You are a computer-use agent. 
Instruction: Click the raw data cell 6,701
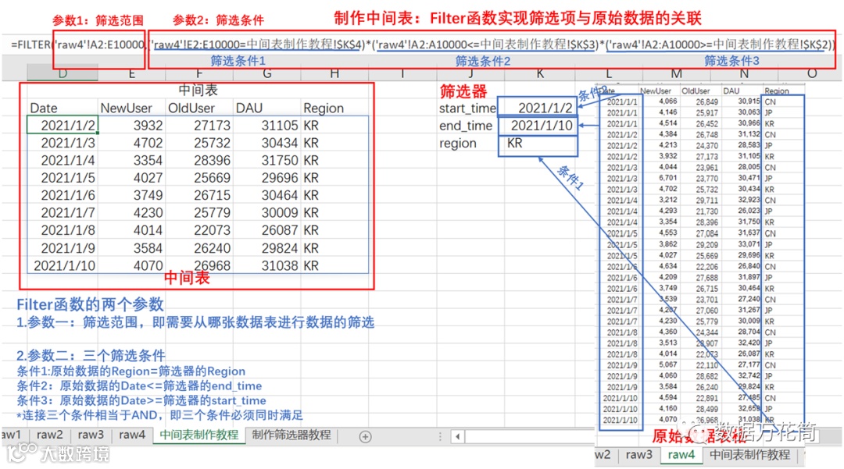tap(667, 178)
